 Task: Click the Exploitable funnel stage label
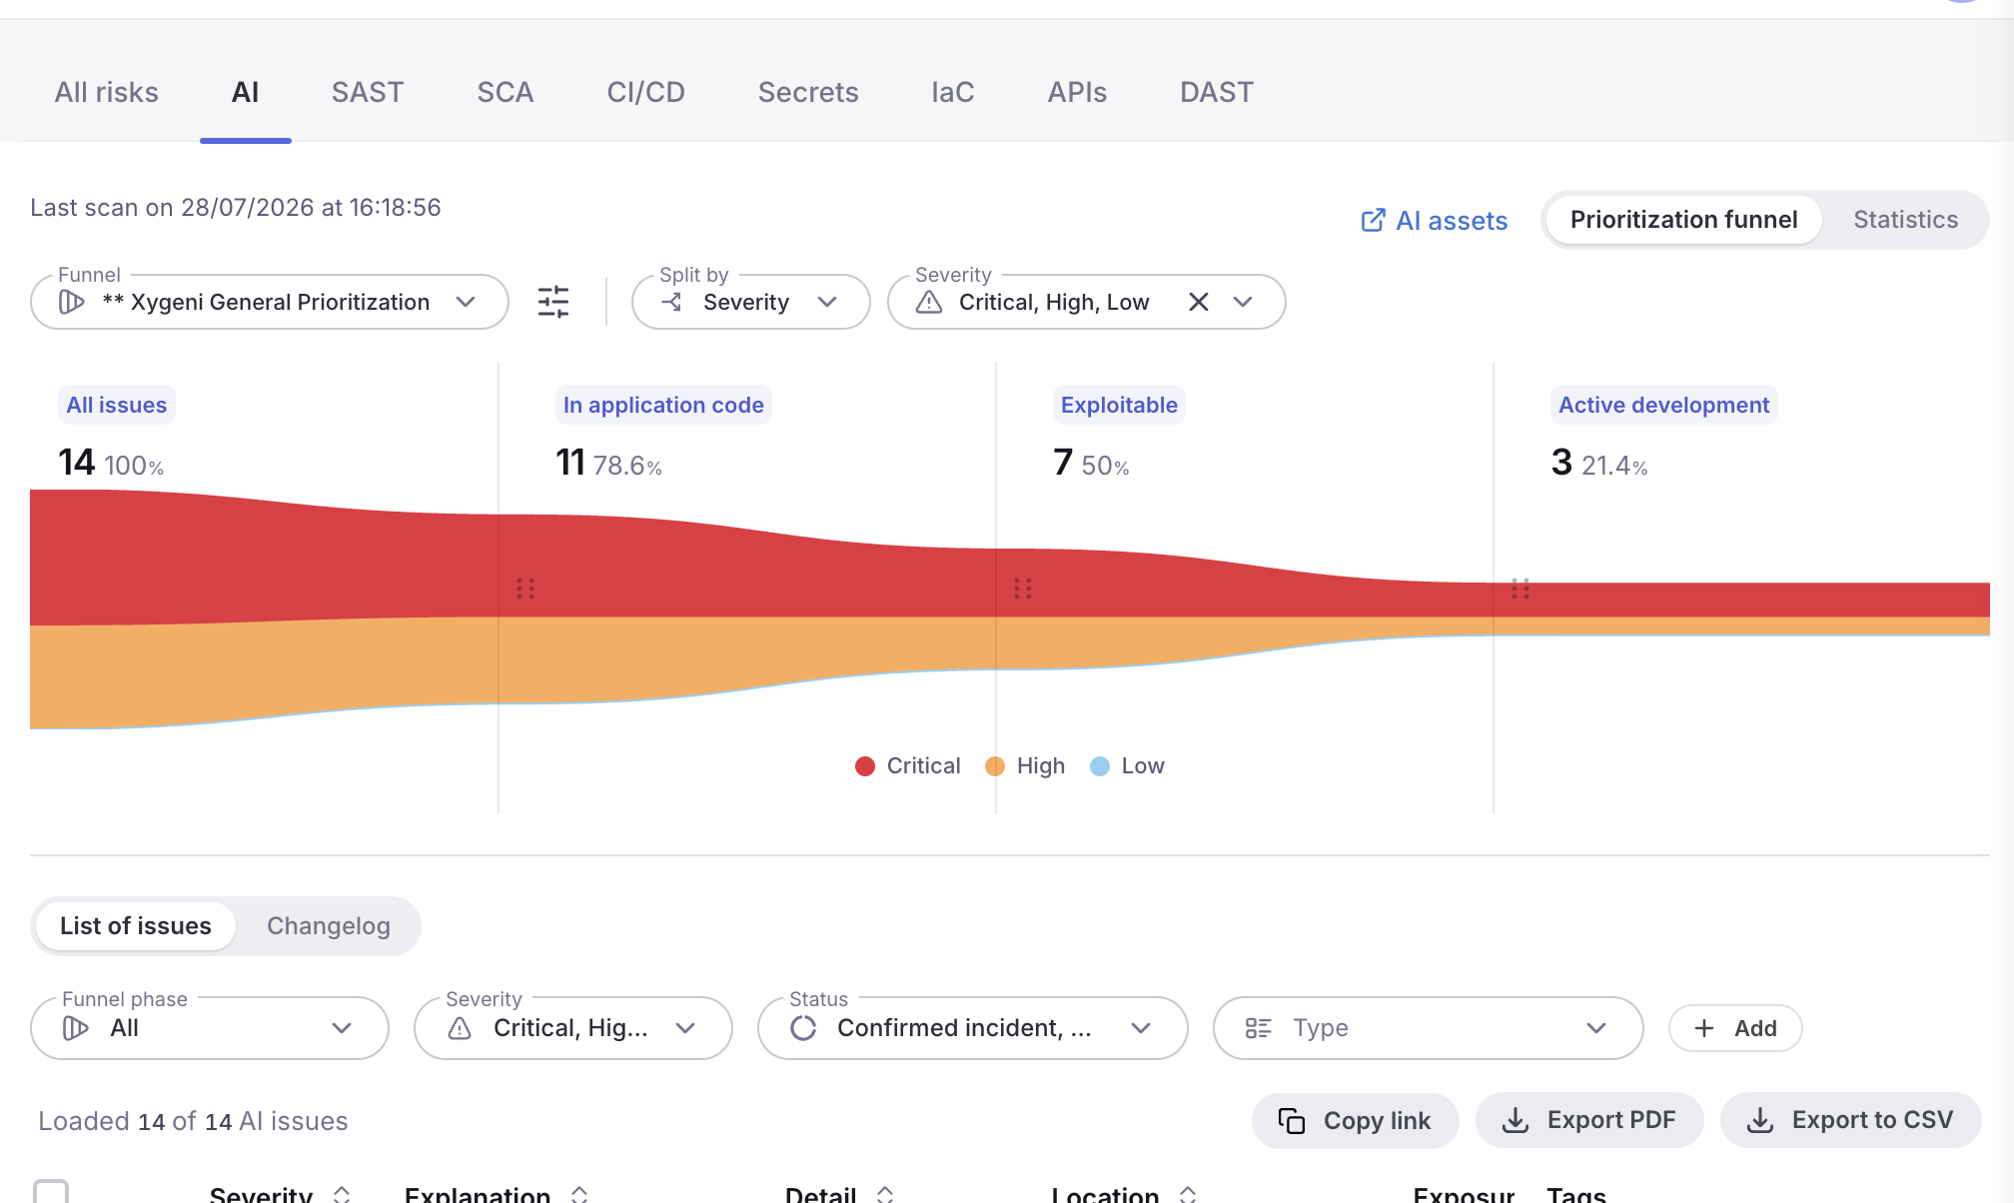(1119, 405)
